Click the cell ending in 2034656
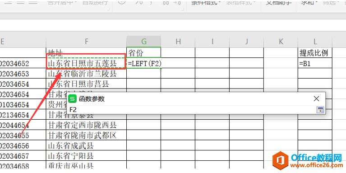 (23, 145)
